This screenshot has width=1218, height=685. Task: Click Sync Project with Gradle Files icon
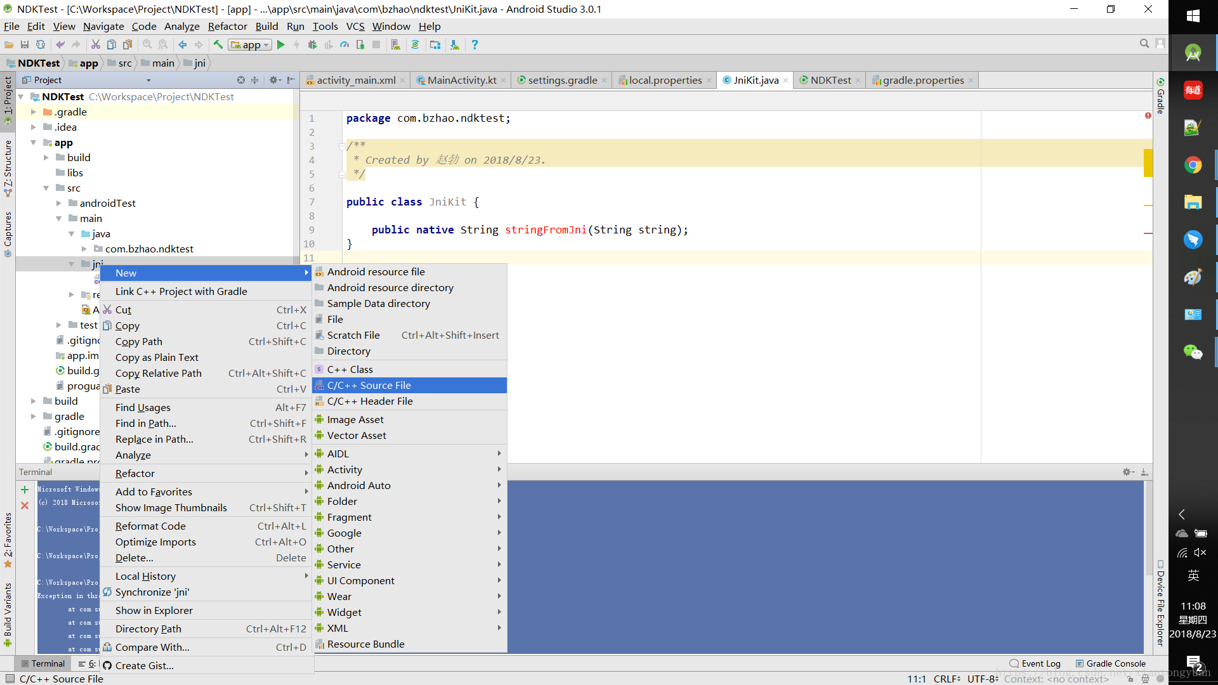click(416, 45)
